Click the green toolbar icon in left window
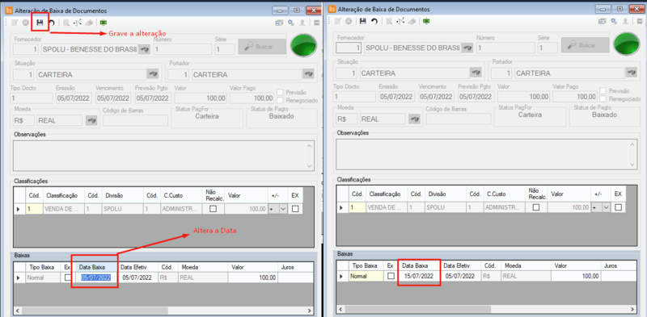 [x=103, y=23]
